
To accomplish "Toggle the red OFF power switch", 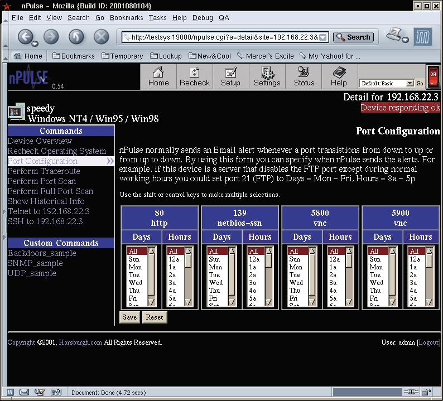I will tap(434, 76).
